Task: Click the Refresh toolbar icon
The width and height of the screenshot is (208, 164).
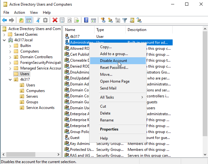Action: click(69, 20)
